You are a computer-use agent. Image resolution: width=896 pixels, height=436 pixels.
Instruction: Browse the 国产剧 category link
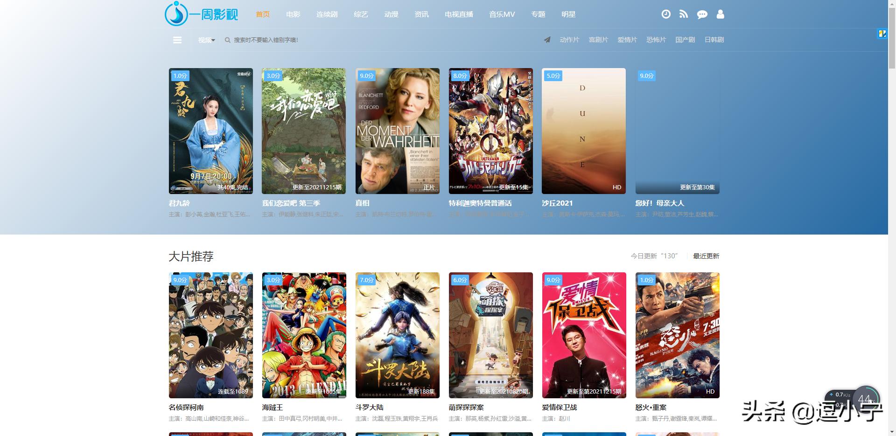(685, 40)
